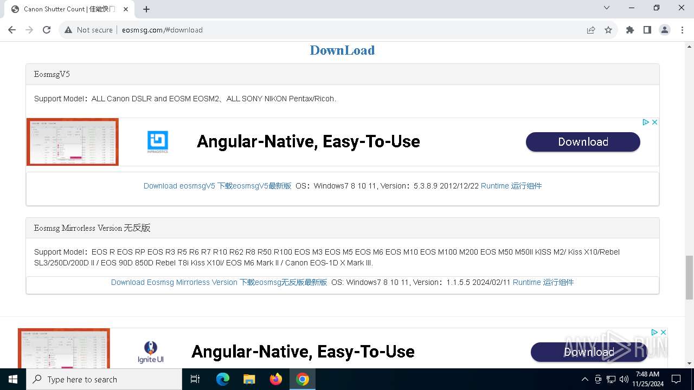
Task: Open AdChoices icon on bottom ad
Action: (x=654, y=332)
